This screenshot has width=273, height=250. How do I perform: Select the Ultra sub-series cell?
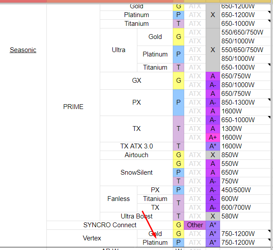[x=119, y=50]
